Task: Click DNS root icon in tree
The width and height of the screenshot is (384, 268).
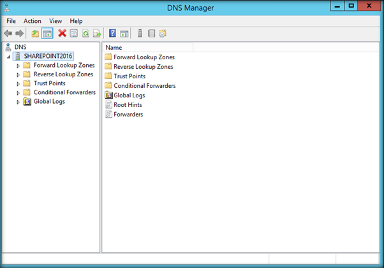Action: (8, 47)
